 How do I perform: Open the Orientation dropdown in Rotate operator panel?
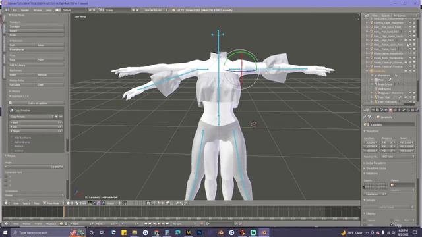(x=34, y=196)
